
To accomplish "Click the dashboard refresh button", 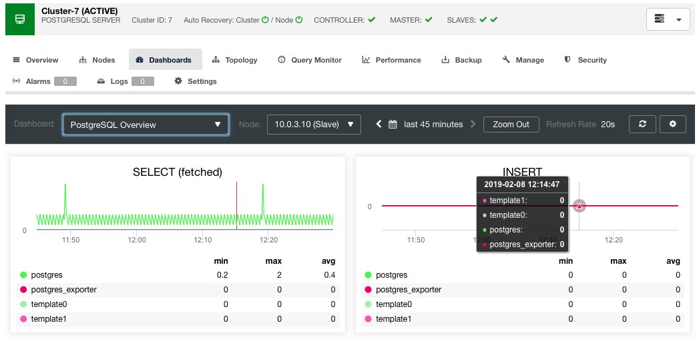I will [x=642, y=124].
